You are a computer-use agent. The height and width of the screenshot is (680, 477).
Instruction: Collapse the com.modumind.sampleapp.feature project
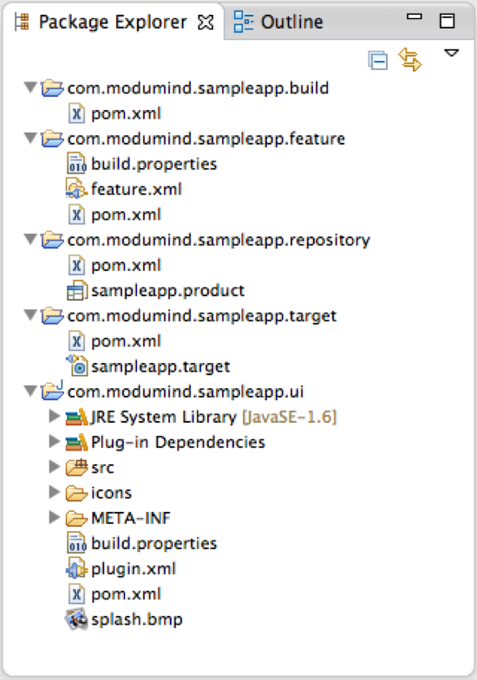click(30, 139)
